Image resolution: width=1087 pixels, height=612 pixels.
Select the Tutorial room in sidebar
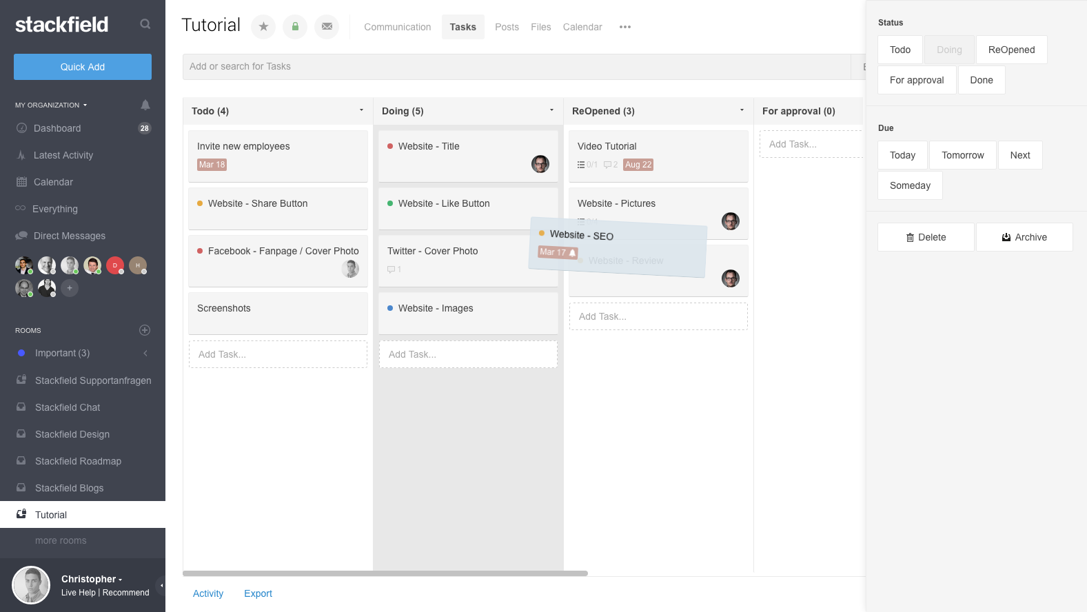83,515
